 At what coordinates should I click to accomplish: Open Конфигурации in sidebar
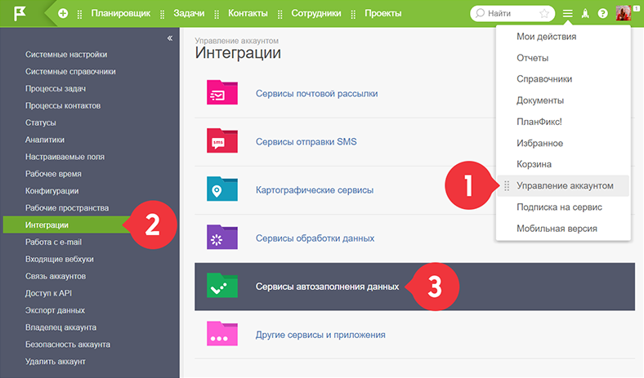pyautogui.click(x=51, y=191)
